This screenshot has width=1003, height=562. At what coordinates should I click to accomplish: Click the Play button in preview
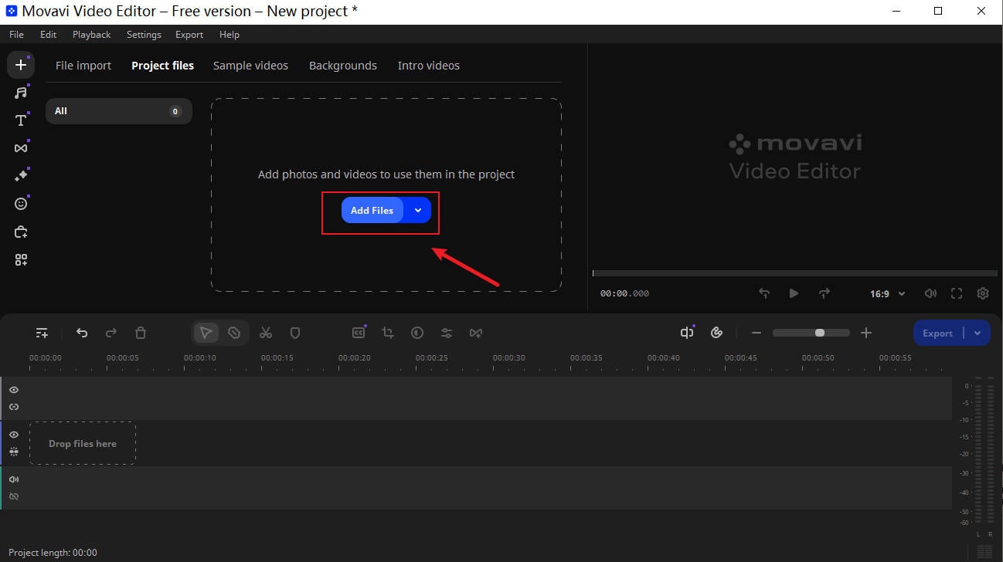794,293
